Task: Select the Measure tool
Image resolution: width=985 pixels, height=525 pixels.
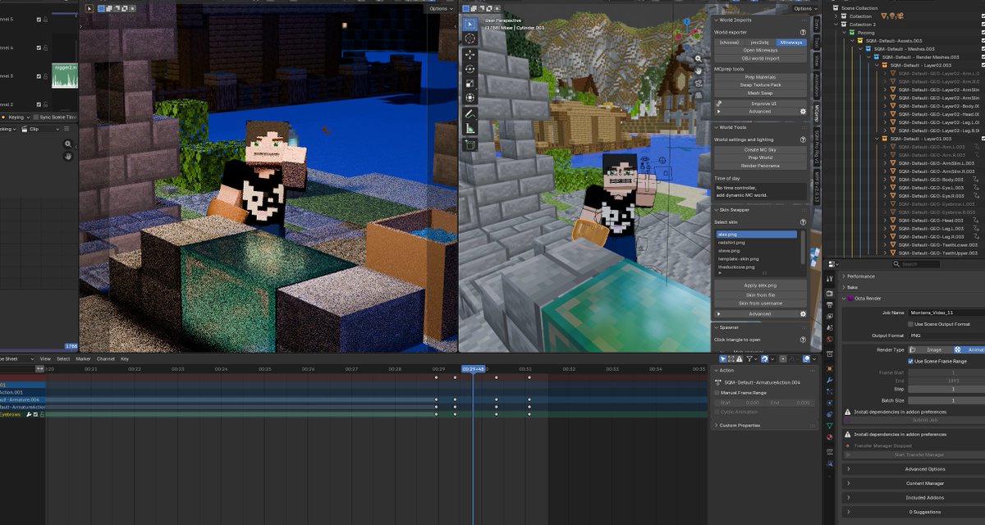Action: (x=470, y=128)
